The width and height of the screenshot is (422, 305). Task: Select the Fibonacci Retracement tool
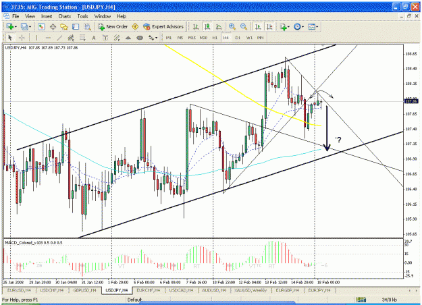tap(82, 38)
